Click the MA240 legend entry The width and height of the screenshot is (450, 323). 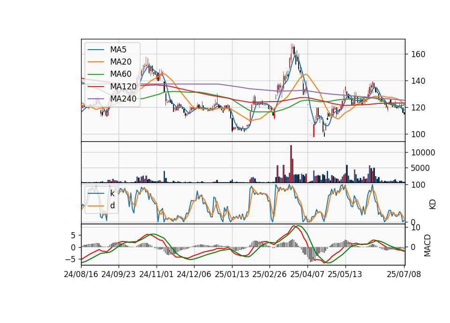coord(113,99)
